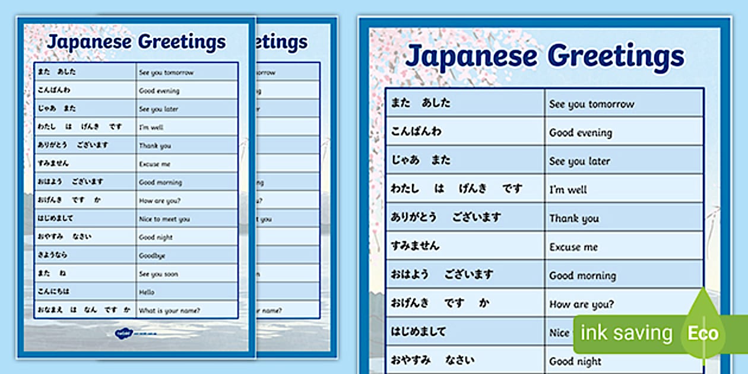This screenshot has height=374, width=748.
Task: Select the smaller poster's title text
Action: (138, 42)
